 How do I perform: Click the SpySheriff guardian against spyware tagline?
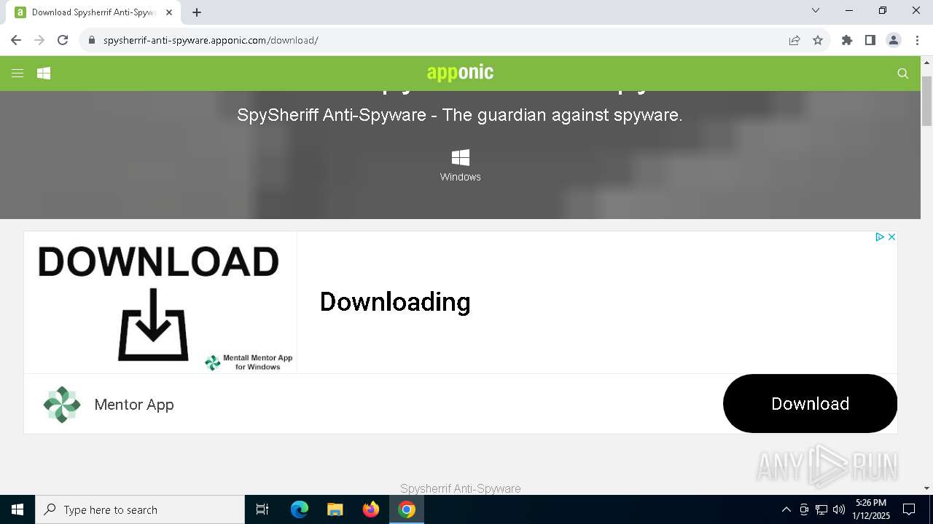coord(460,115)
